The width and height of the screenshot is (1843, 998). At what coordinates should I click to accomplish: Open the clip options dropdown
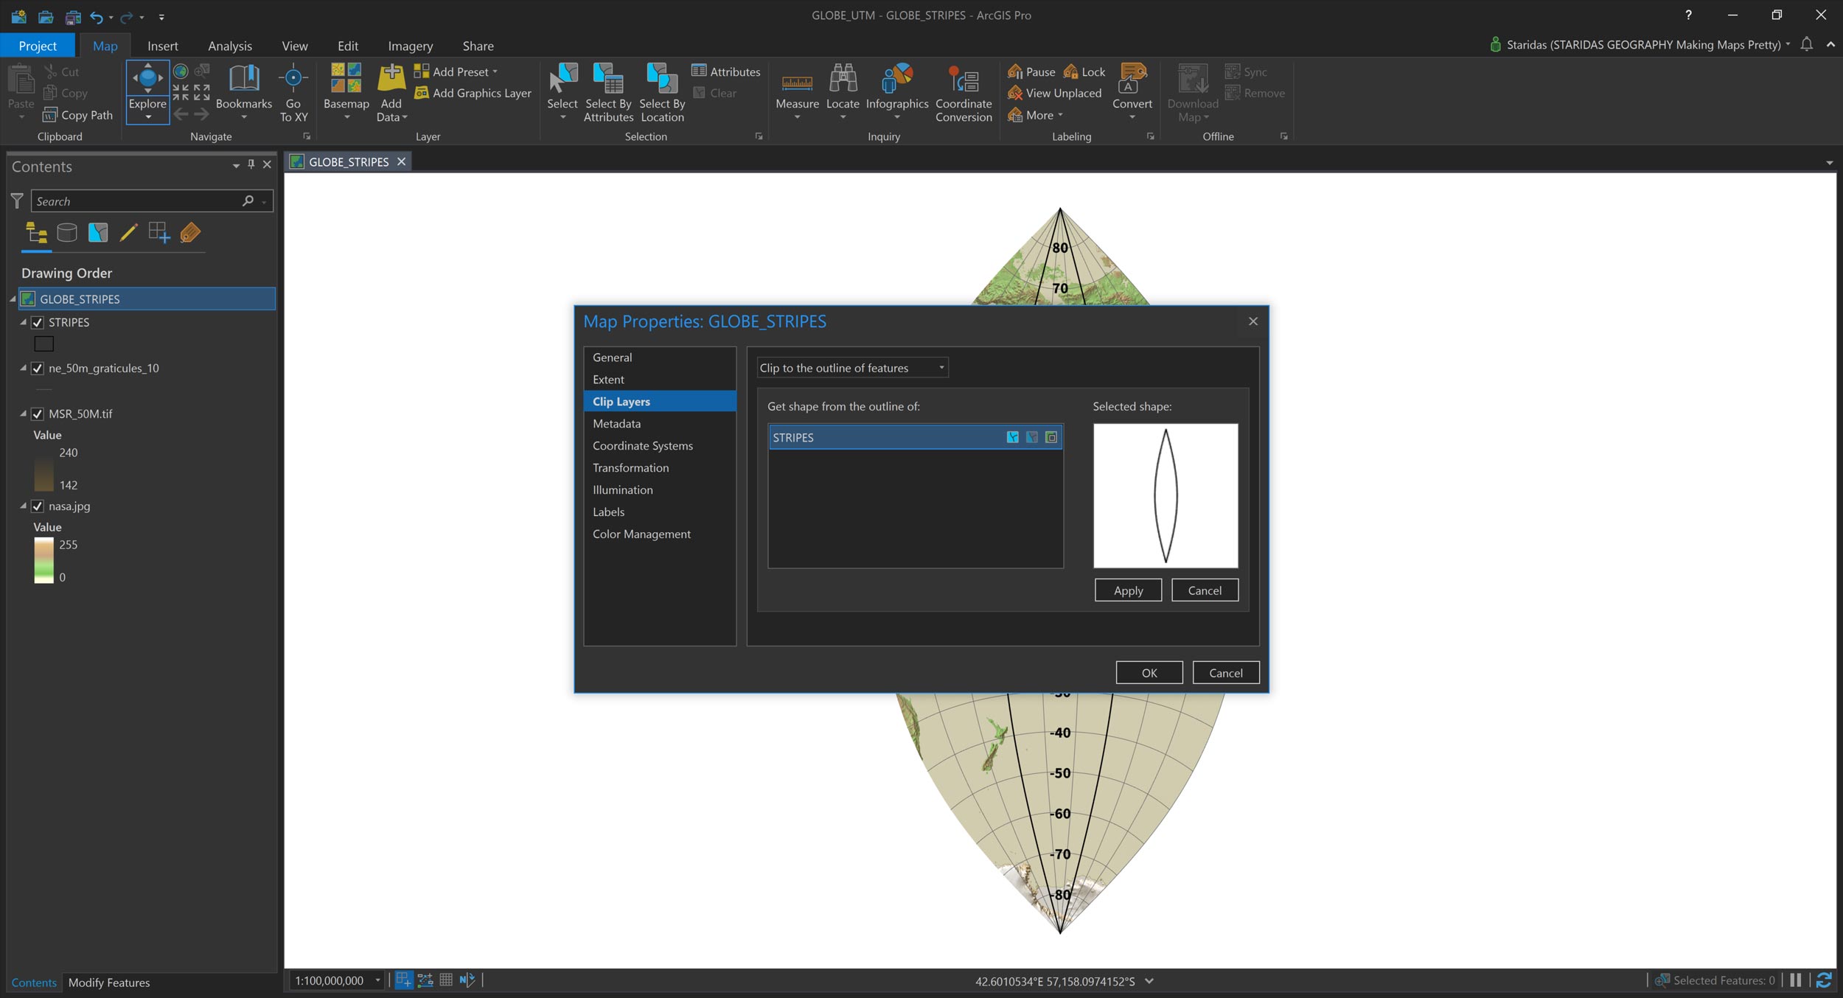[941, 368]
